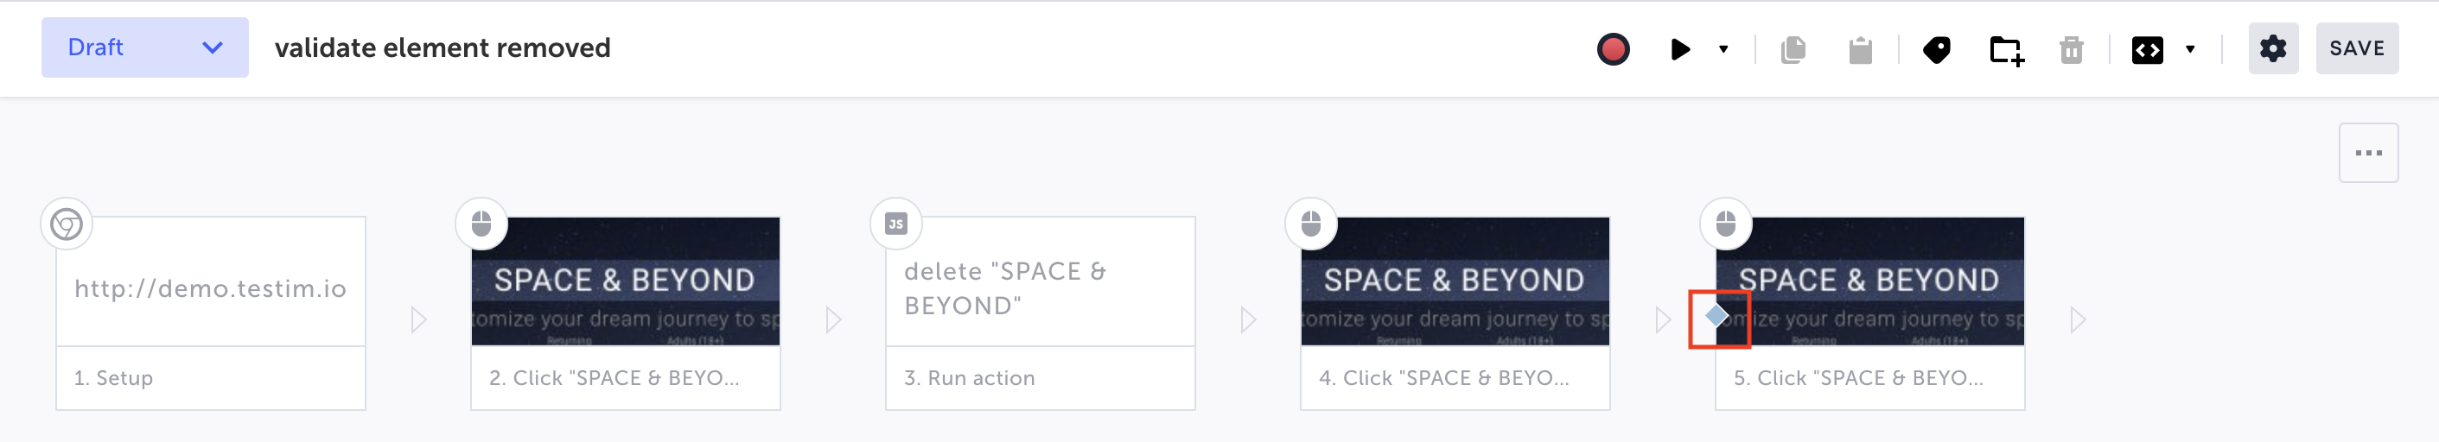Open the run options dropdown arrow
This screenshot has width=2439, height=442.
coord(1723,48)
